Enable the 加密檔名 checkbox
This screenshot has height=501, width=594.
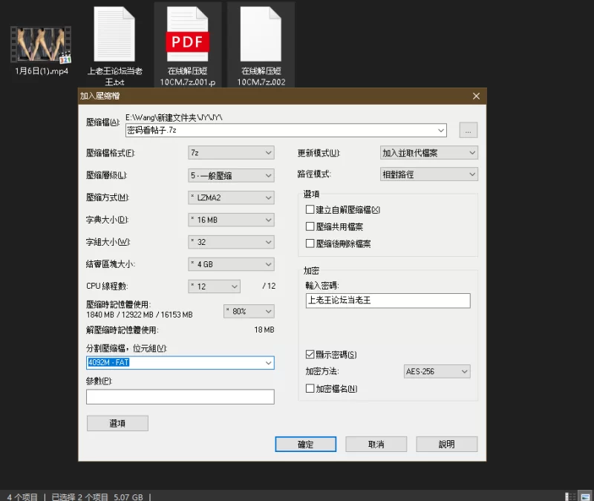point(310,388)
